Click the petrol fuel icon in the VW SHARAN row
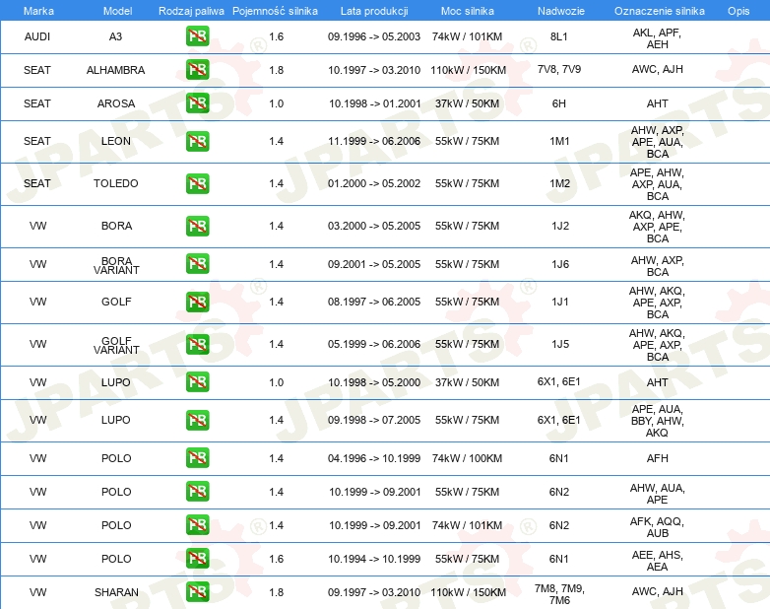This screenshot has height=609, width=770. click(197, 592)
